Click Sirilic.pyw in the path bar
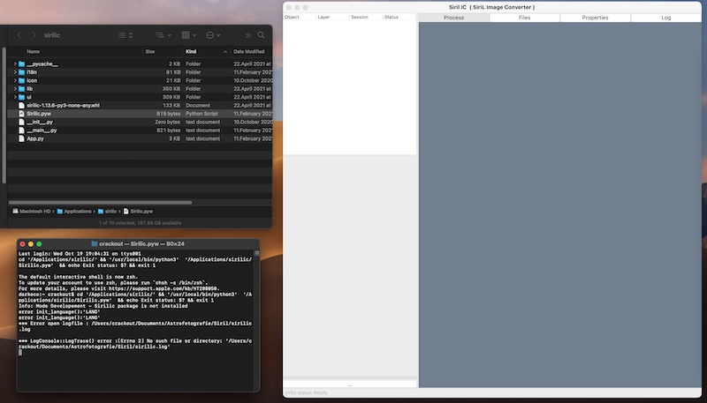Viewport: 707px width, 403px height. coord(138,211)
